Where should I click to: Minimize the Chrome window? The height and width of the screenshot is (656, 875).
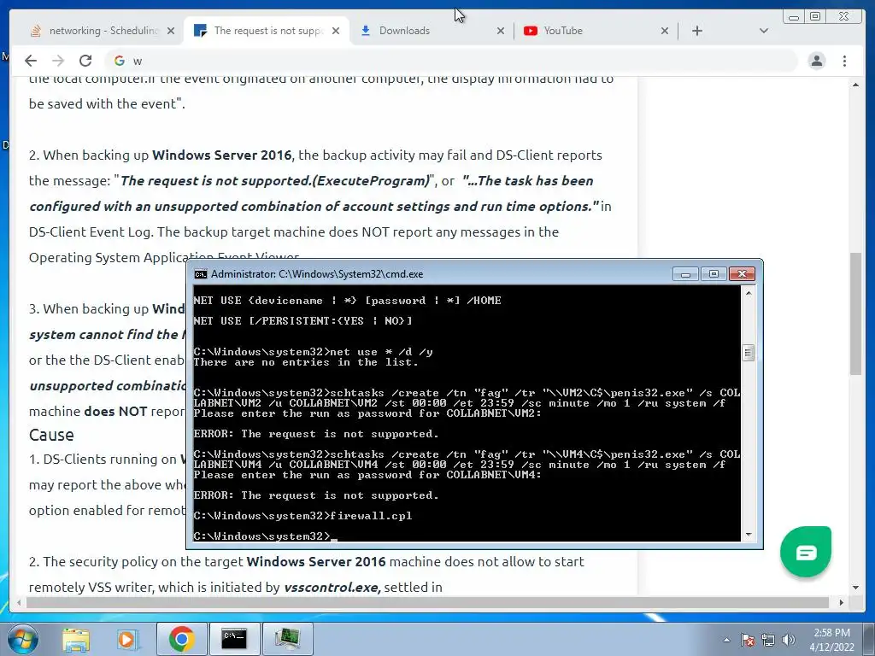(x=794, y=17)
